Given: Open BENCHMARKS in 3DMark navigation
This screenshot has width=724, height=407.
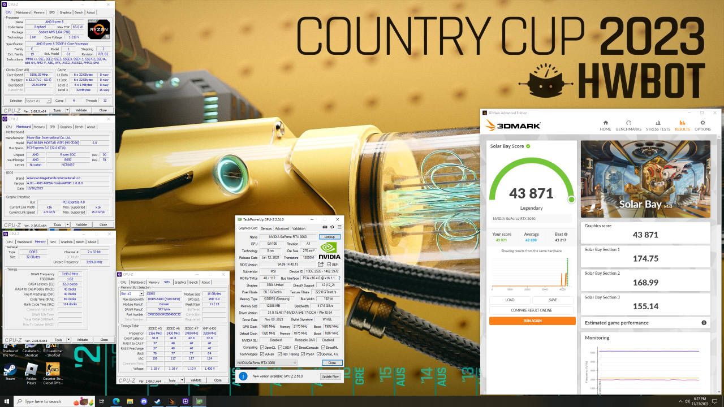Looking at the screenshot, I should [628, 125].
